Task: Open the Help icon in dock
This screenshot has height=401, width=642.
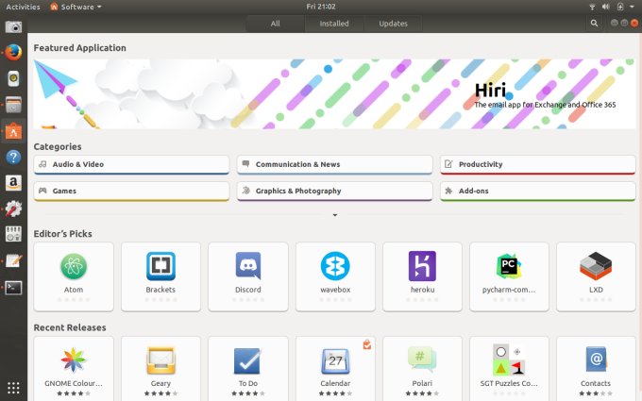Action: pyautogui.click(x=13, y=158)
